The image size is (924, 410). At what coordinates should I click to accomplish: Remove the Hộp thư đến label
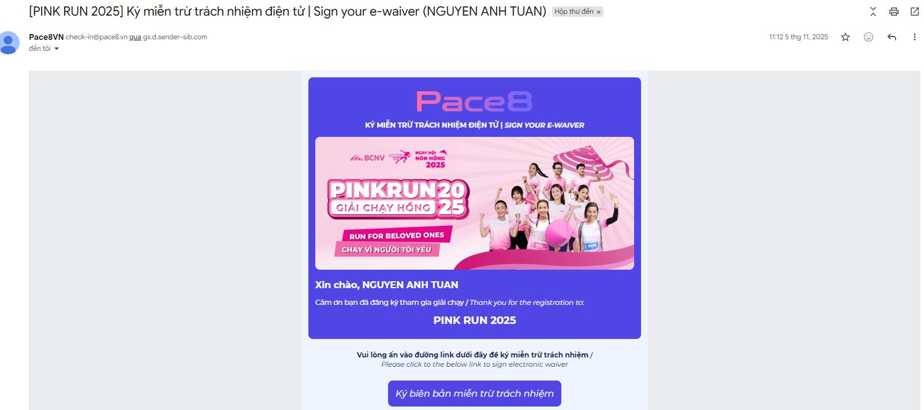coord(598,12)
